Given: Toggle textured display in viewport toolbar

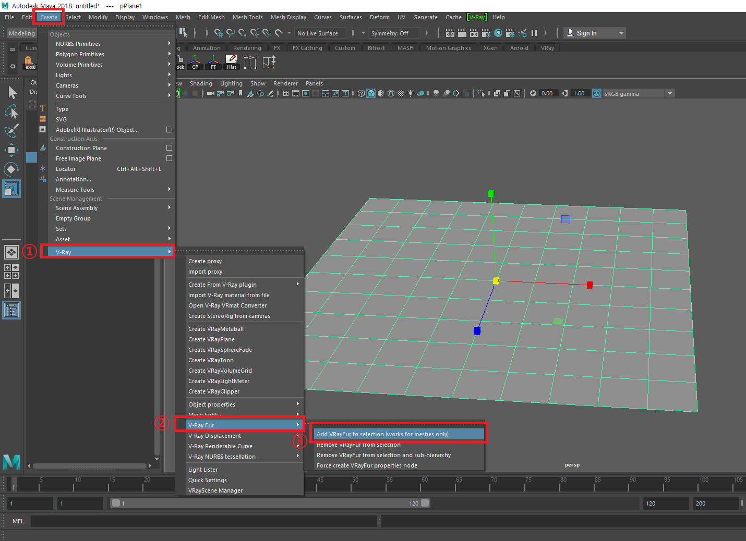Looking at the screenshot, I should tap(401, 93).
